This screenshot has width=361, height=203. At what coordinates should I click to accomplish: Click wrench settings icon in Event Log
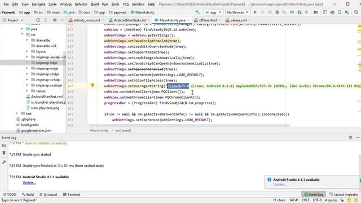4,162
